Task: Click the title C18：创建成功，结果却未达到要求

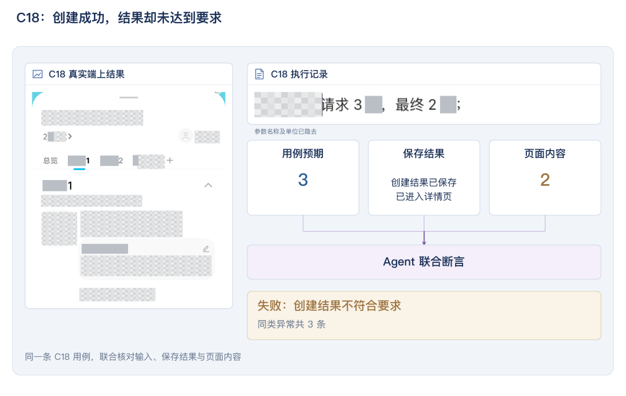Action: click(119, 18)
